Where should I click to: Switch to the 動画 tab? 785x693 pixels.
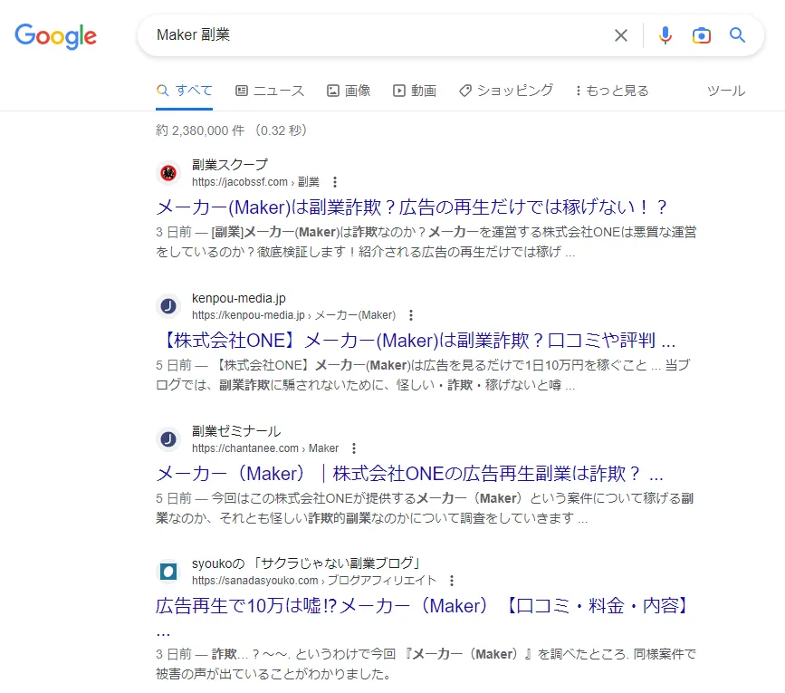coord(415,91)
